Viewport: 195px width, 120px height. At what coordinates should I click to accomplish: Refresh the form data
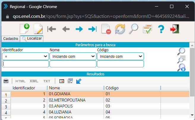pyautogui.click(x=120, y=29)
